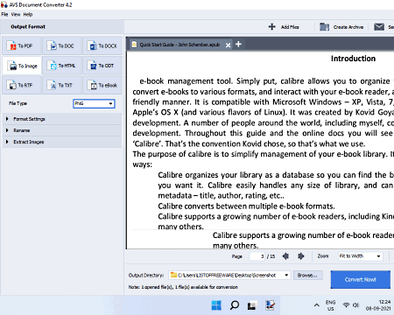Click the Introduction heading in the preview
The width and height of the screenshot is (394, 315).
tap(353, 59)
